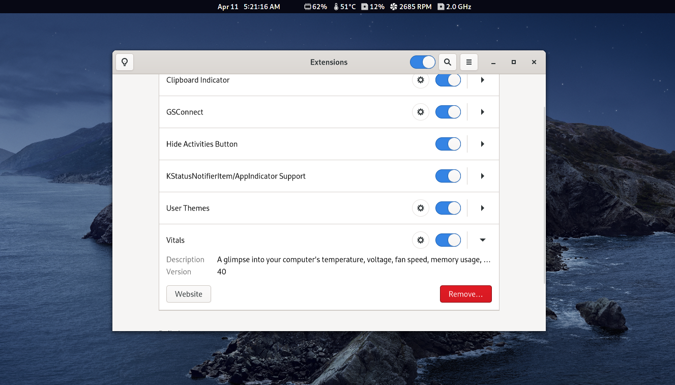This screenshot has width=675, height=385.
Task: Expand the User Themes extension row
Action: 482,208
